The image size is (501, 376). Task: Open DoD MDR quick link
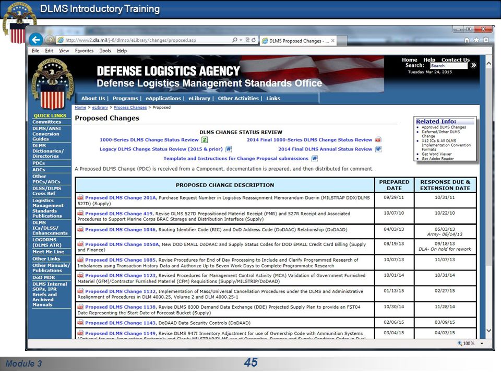(x=44, y=277)
